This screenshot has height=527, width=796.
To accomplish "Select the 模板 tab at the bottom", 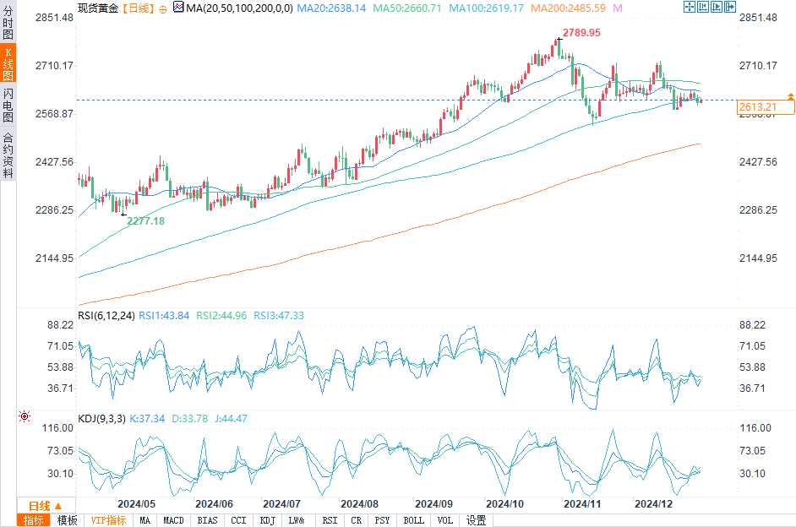I will point(67,520).
